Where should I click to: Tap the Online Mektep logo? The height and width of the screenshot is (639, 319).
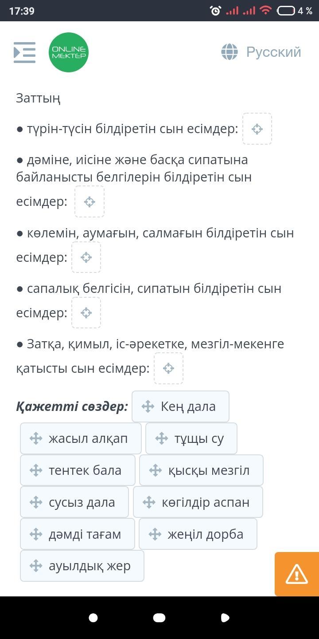(69, 52)
